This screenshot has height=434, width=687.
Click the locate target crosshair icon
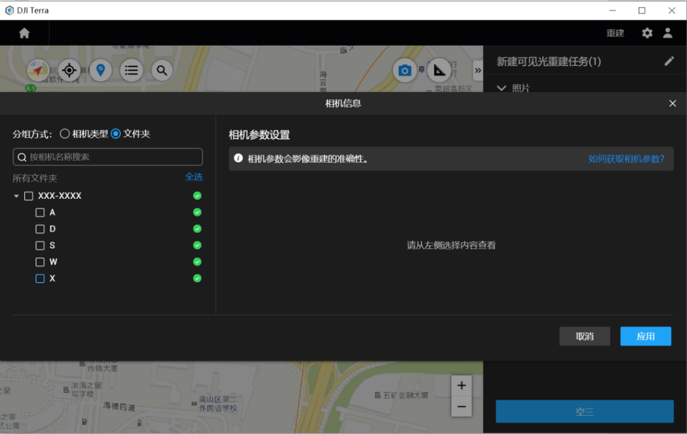point(69,70)
